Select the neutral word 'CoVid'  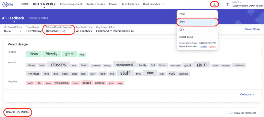pyautogui.click(x=84, y=65)
